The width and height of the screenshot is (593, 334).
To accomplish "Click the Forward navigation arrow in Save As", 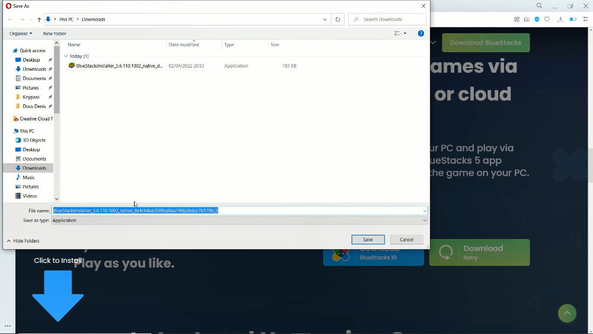I will click(x=22, y=20).
